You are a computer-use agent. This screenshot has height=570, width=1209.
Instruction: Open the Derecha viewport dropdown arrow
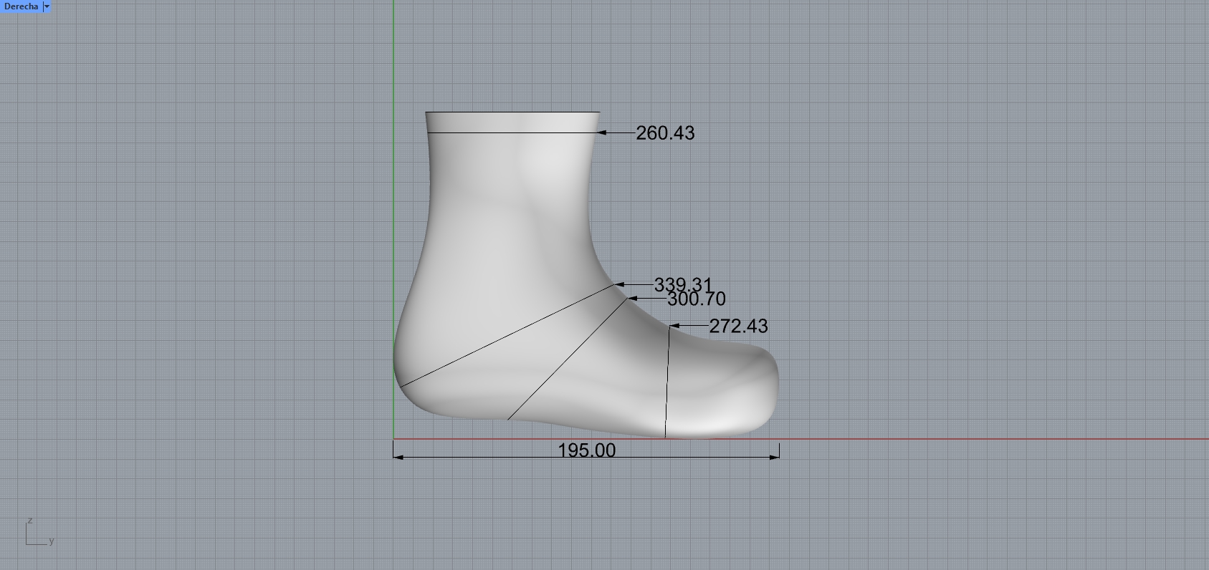tap(47, 6)
